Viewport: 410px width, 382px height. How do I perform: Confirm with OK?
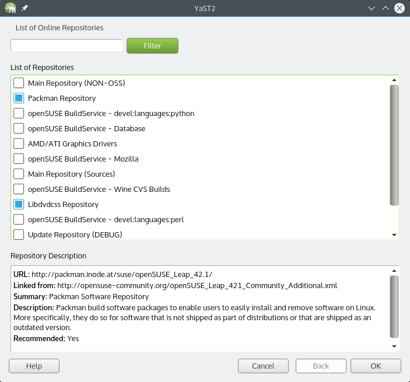(x=376, y=366)
